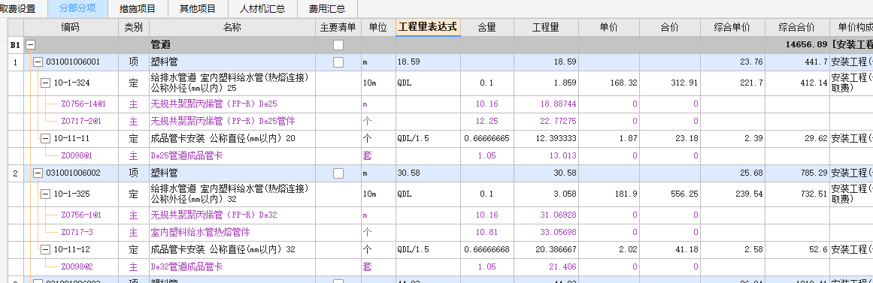
Task: Select row number 1 header
Action: (16, 62)
